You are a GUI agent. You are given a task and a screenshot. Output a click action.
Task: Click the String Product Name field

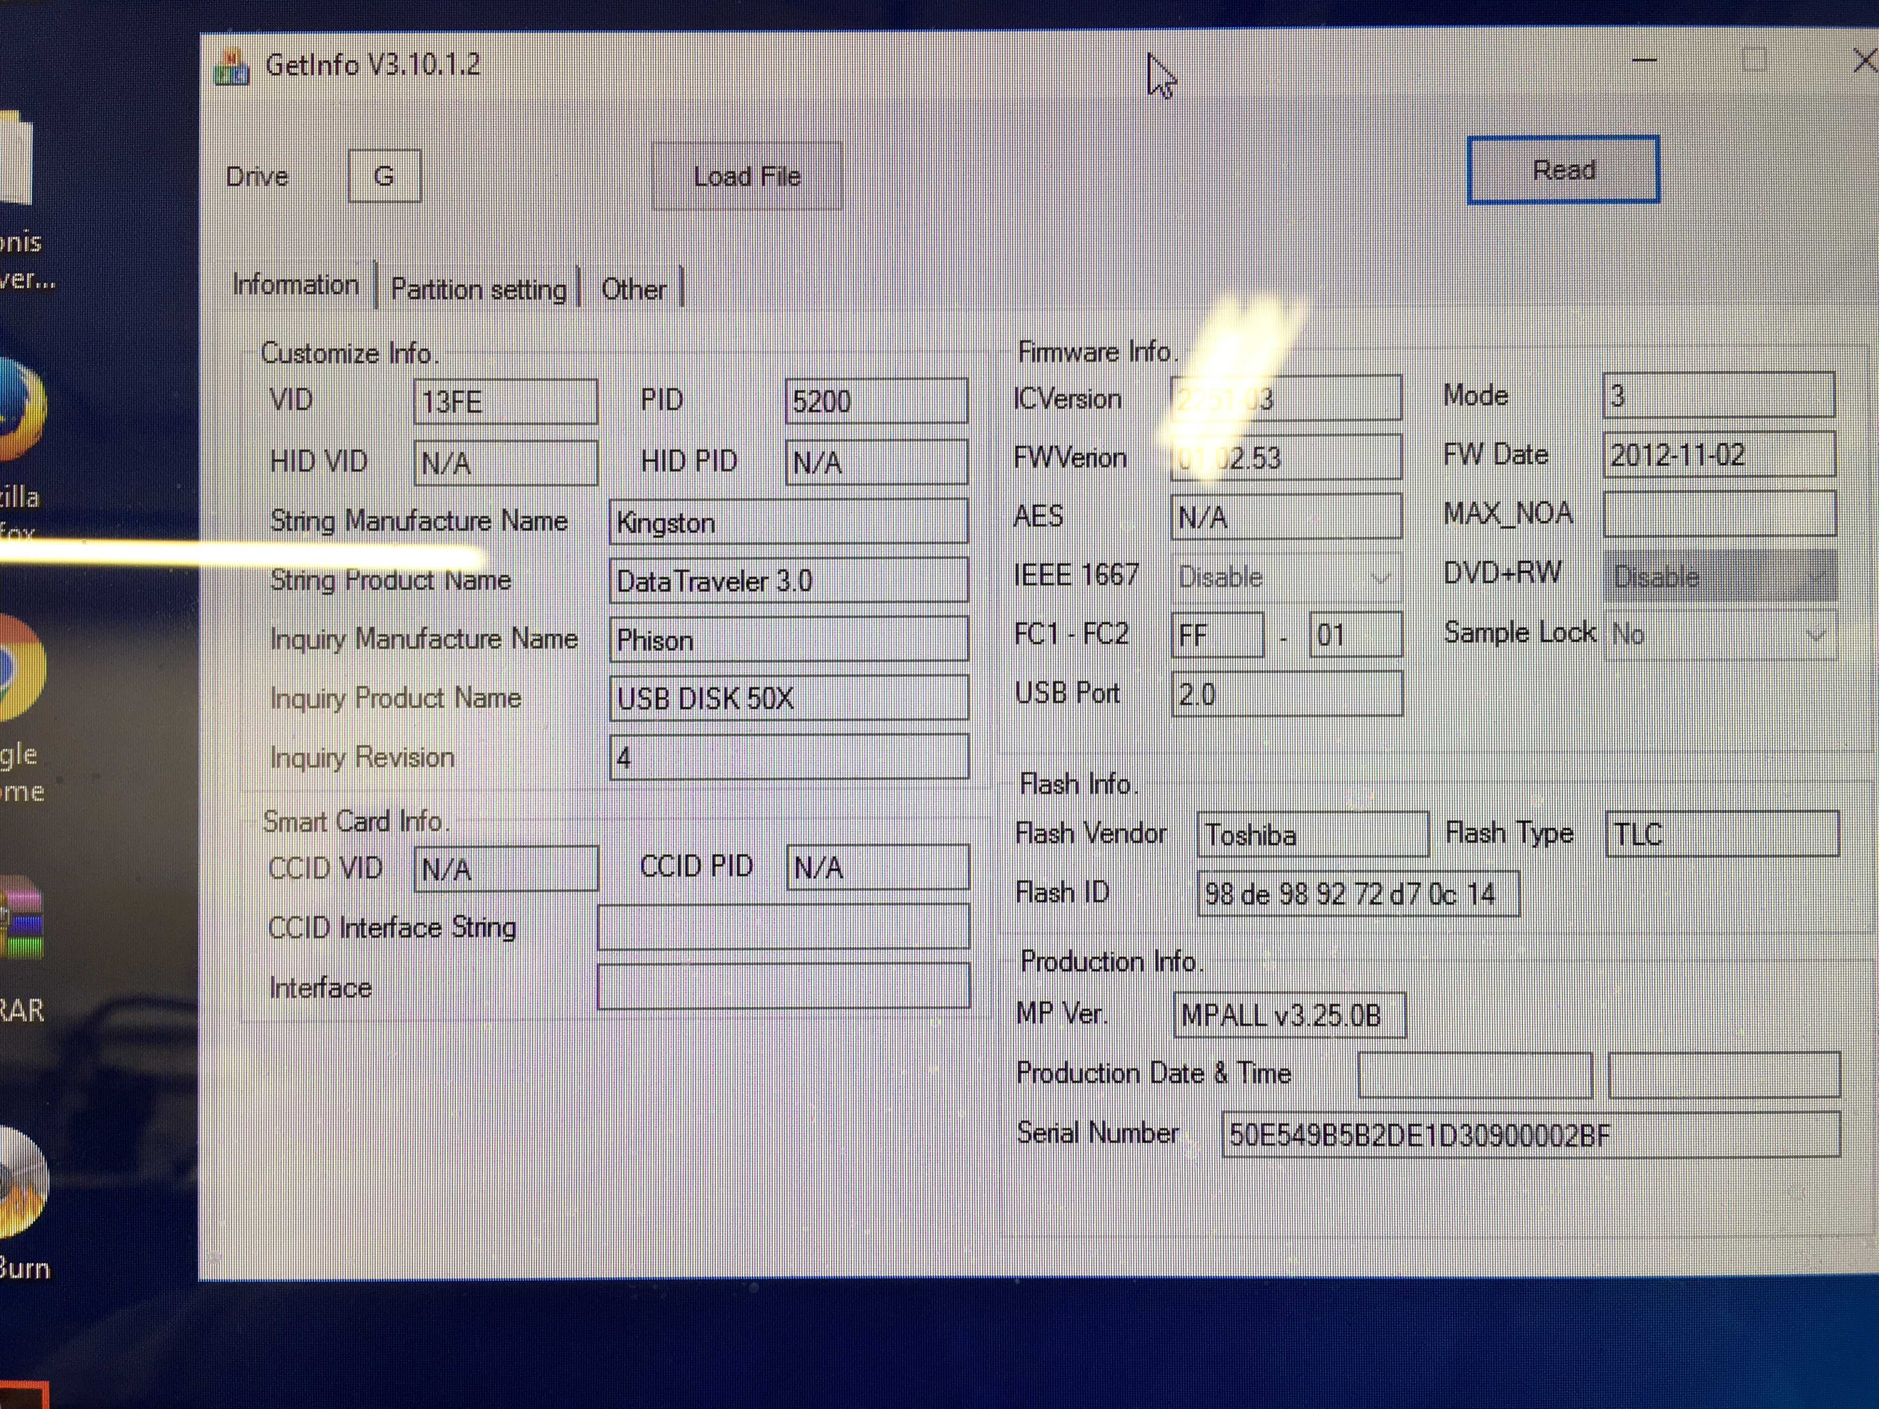point(789,580)
